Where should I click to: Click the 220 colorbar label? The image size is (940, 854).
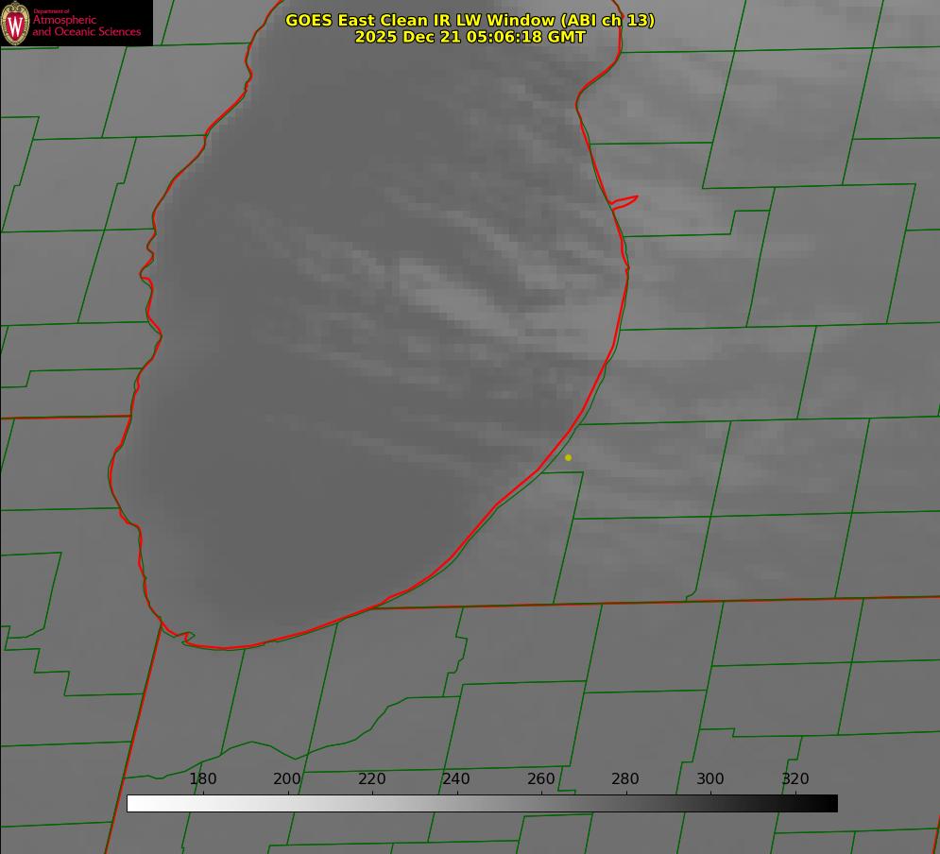click(371, 778)
